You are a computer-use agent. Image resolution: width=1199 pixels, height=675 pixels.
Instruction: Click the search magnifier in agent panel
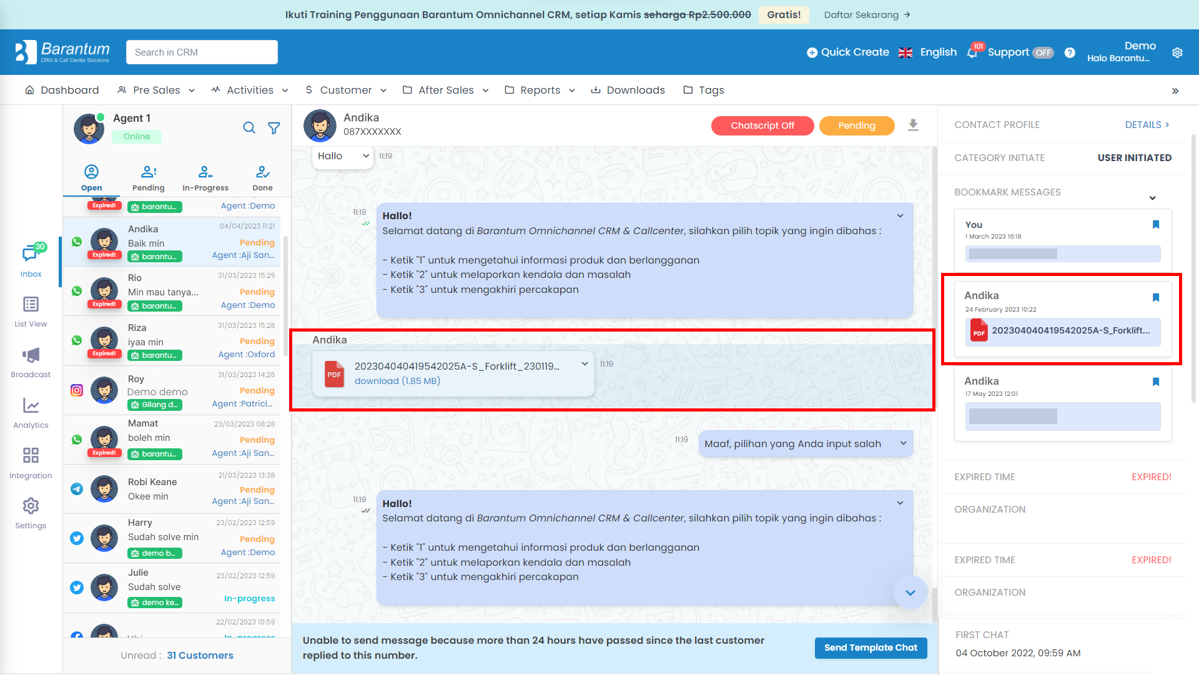249,128
